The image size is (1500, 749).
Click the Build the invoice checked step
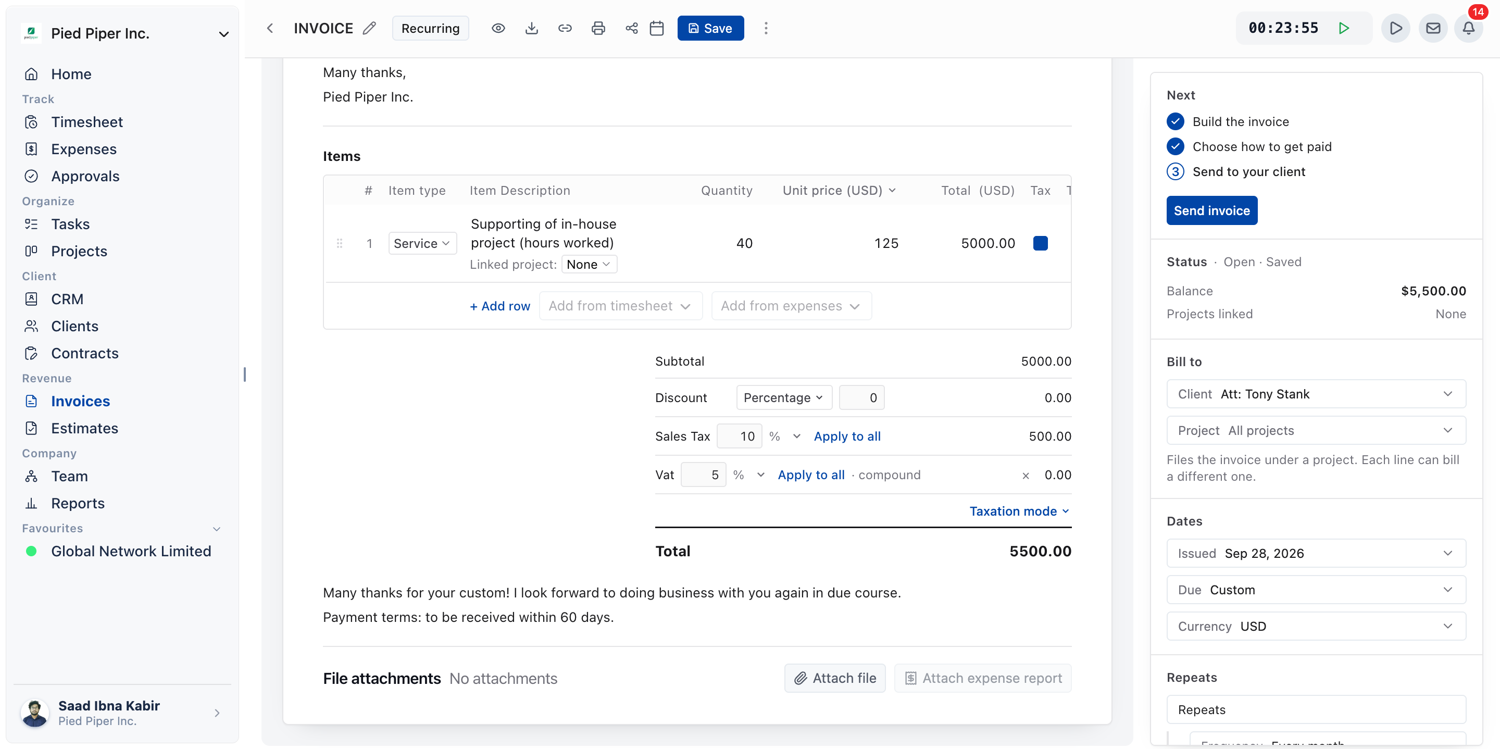(1229, 121)
